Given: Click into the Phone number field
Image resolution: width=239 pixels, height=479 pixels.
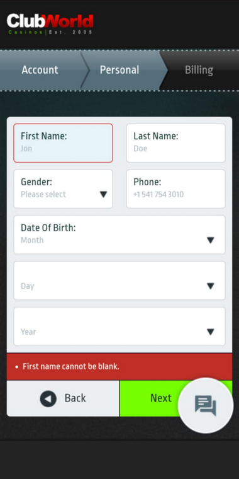Looking at the screenshot, I should click(x=176, y=189).
